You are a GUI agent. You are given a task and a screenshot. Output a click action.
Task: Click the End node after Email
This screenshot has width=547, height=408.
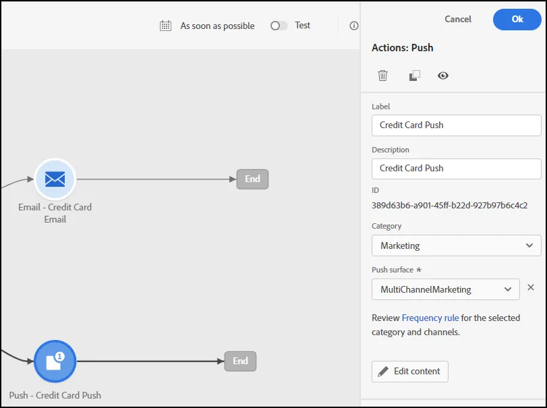(252, 179)
